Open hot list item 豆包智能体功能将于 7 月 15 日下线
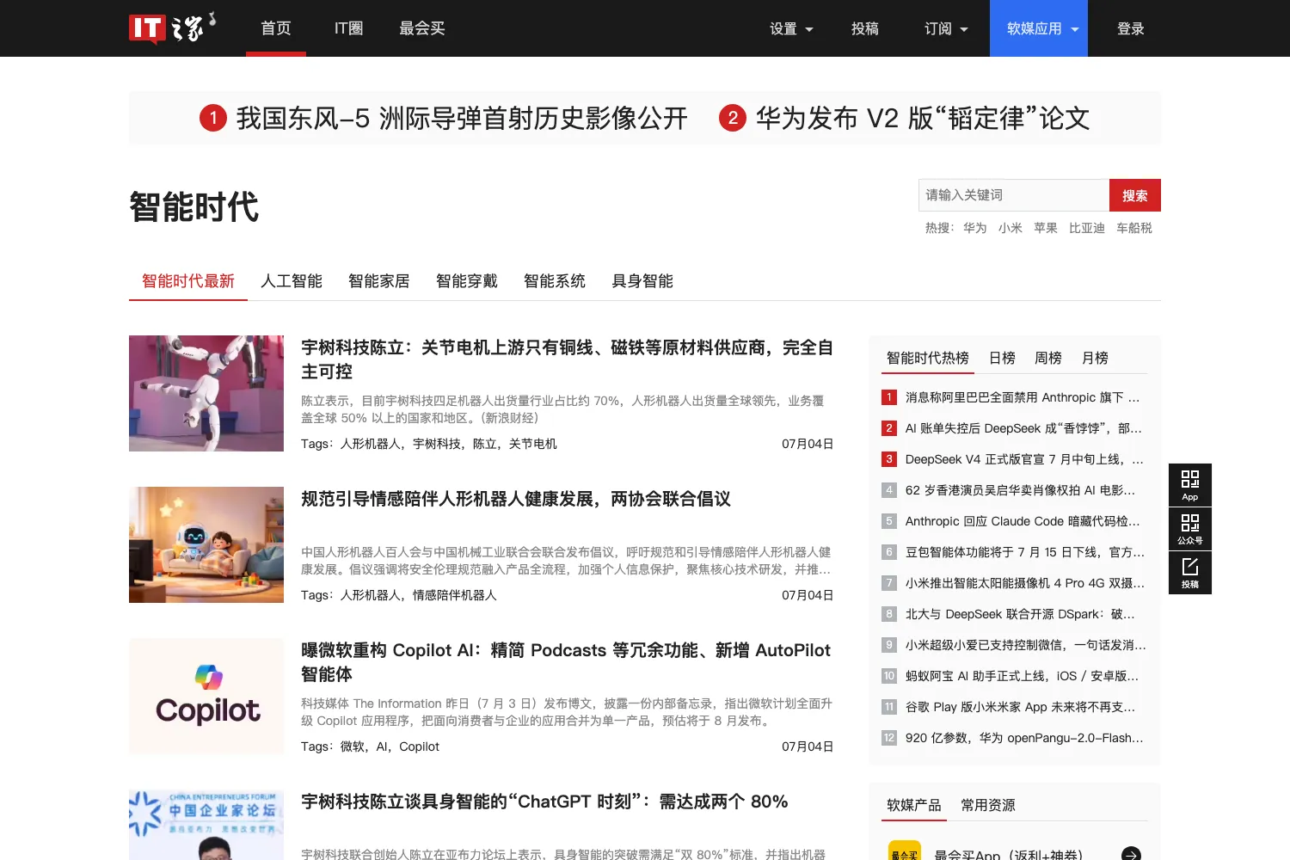The image size is (1290, 860). point(1025,552)
